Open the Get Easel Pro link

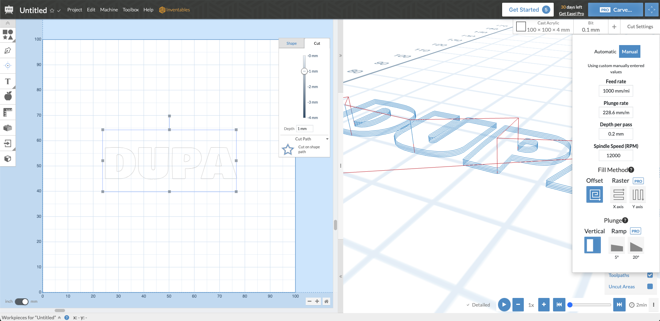pos(571,14)
